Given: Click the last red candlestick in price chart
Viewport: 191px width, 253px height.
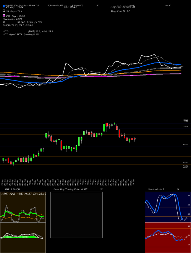Looking at the screenshot, I should click(x=134, y=139).
